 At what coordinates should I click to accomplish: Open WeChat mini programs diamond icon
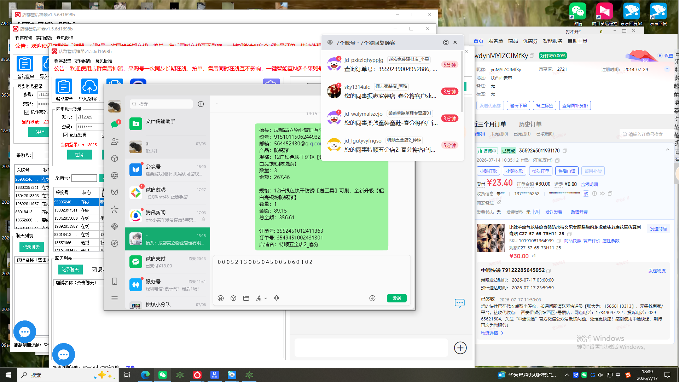click(x=114, y=226)
